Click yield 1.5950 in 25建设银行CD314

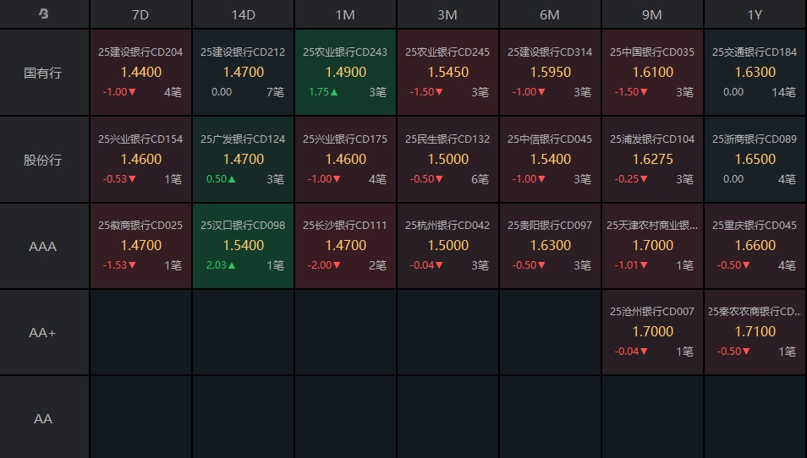click(551, 72)
